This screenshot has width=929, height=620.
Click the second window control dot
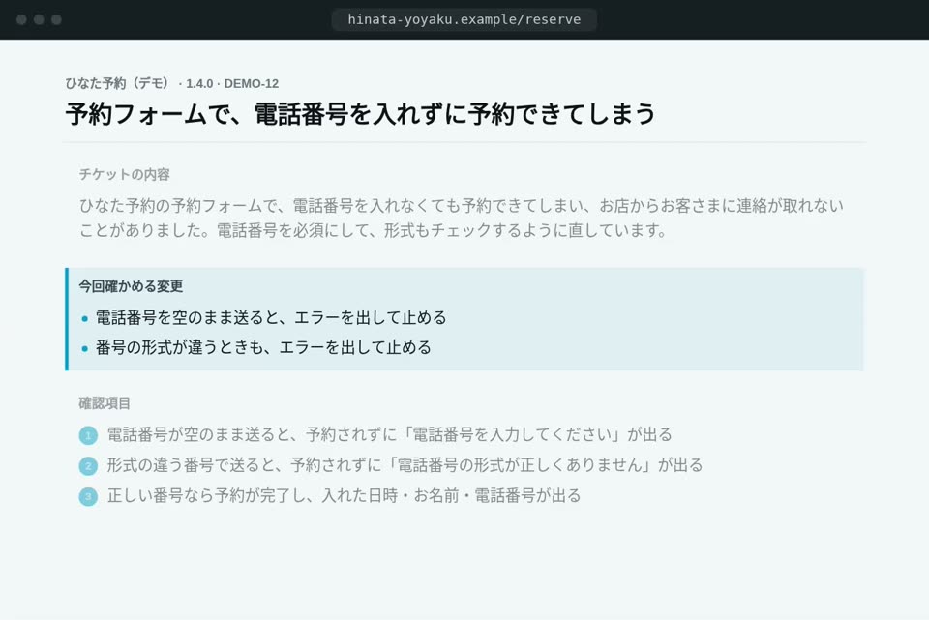(x=39, y=19)
